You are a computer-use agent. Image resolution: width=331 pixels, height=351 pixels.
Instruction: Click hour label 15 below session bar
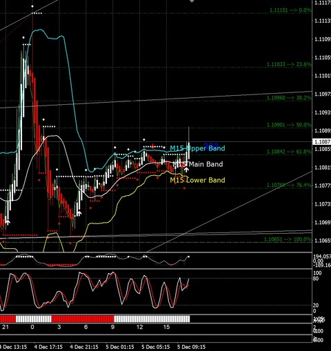(167, 327)
